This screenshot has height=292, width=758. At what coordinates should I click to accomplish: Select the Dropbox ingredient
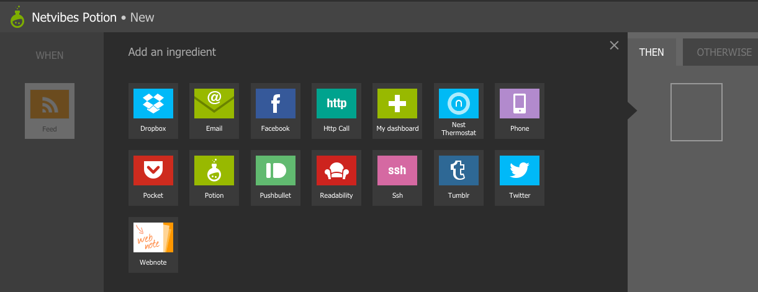pos(153,111)
